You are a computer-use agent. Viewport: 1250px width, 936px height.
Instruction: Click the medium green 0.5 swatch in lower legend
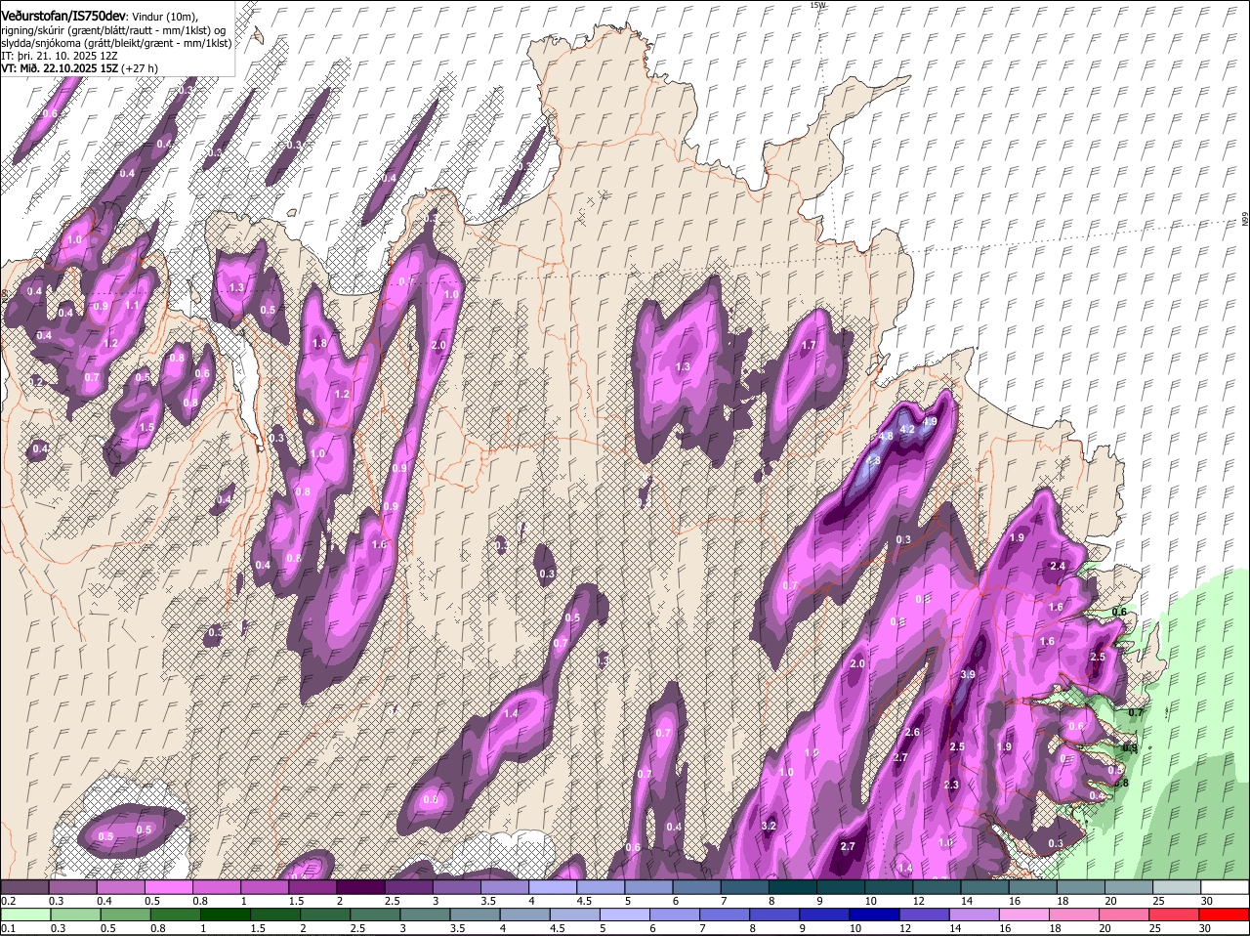[125, 915]
